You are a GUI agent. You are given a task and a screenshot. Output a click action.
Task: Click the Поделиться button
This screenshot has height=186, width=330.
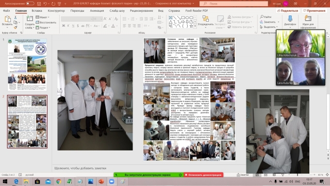pyautogui.click(x=288, y=10)
